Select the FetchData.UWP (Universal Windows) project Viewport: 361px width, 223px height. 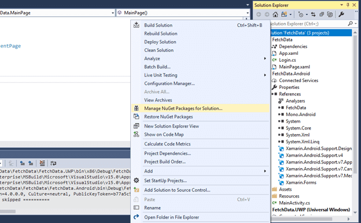(311, 210)
